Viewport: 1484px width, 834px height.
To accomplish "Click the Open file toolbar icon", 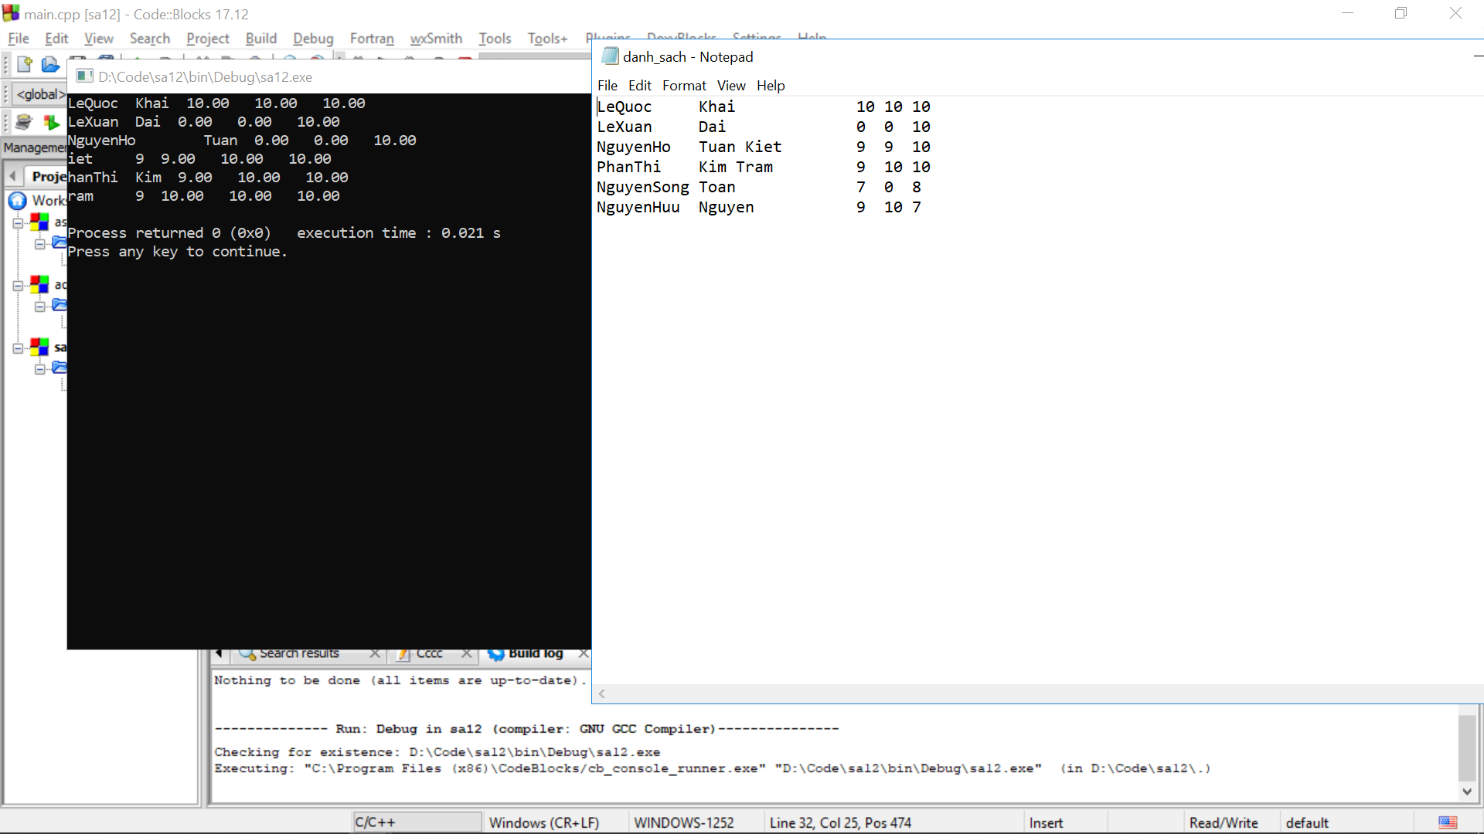I will click(x=50, y=64).
